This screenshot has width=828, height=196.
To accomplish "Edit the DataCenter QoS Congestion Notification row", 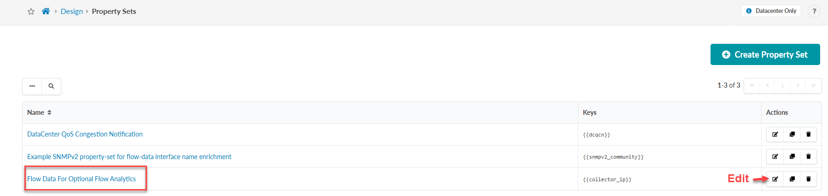I will coord(775,134).
